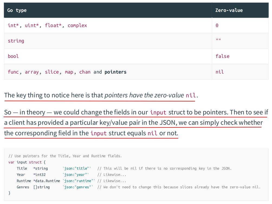
Task: Click the italic phrase "pointers have the zero-value"
Action: point(144,95)
